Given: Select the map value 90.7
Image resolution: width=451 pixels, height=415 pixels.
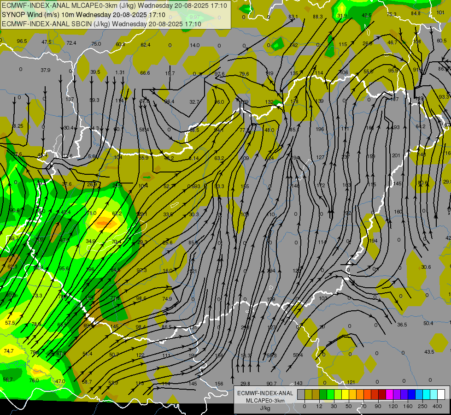Looking at the screenshot, I should point(271,383).
